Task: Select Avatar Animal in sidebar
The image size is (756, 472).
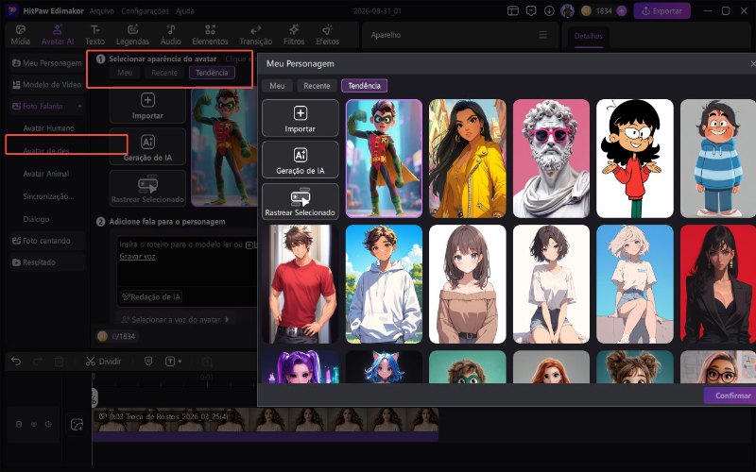Action: (x=46, y=174)
